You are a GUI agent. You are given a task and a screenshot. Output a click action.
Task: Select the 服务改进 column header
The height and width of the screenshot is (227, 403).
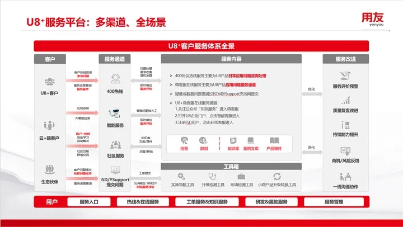(x=346, y=59)
